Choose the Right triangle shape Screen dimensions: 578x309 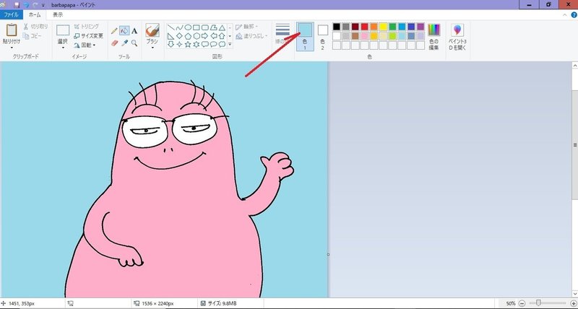(171, 36)
